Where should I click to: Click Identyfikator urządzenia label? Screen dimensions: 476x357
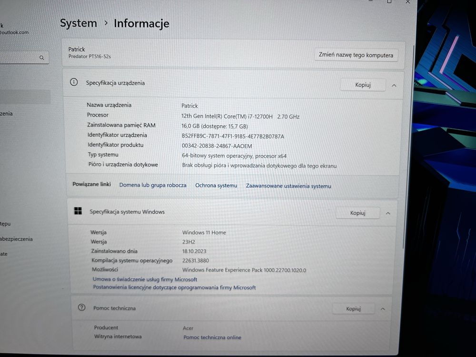[x=117, y=135]
